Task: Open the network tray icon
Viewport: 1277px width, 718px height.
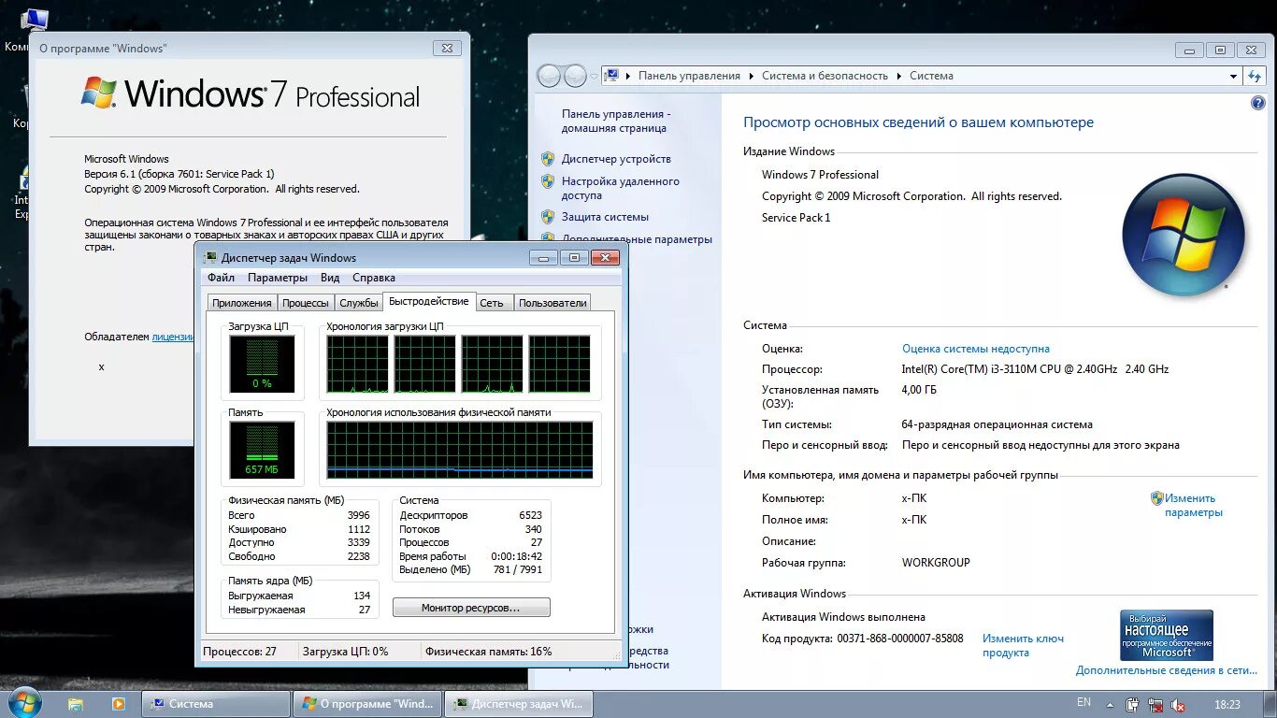Action: pos(1155,705)
